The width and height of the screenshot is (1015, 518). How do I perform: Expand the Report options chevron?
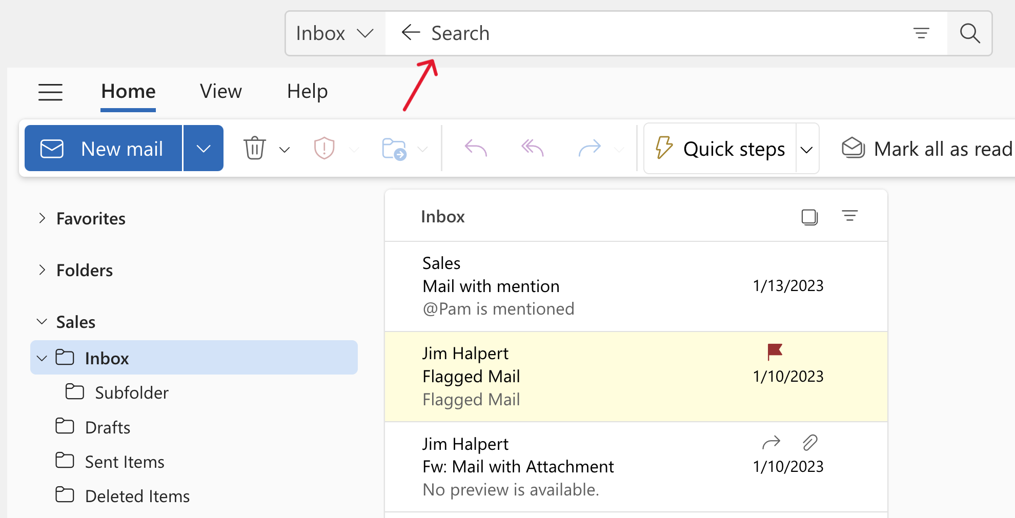(x=354, y=150)
